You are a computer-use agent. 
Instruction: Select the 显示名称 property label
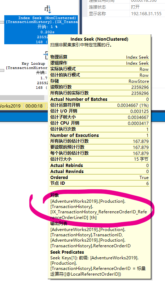(97, 14)
